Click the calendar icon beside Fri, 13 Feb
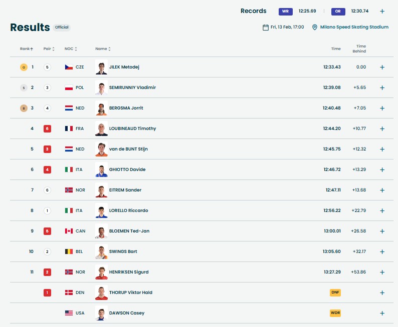This screenshot has width=398, height=327. point(266,27)
